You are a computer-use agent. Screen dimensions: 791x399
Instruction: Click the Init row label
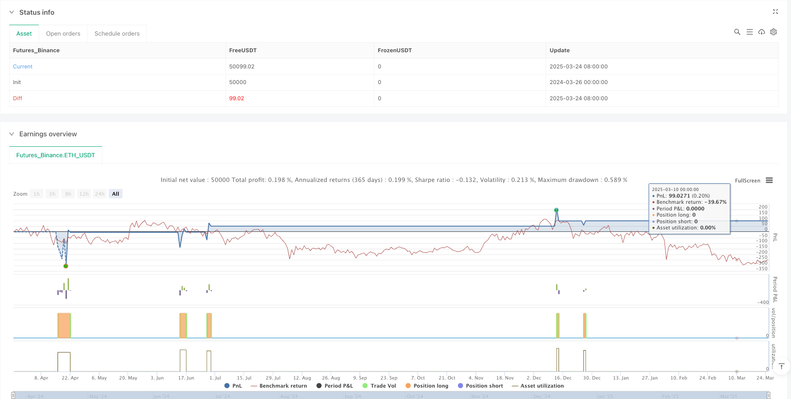pyautogui.click(x=17, y=82)
